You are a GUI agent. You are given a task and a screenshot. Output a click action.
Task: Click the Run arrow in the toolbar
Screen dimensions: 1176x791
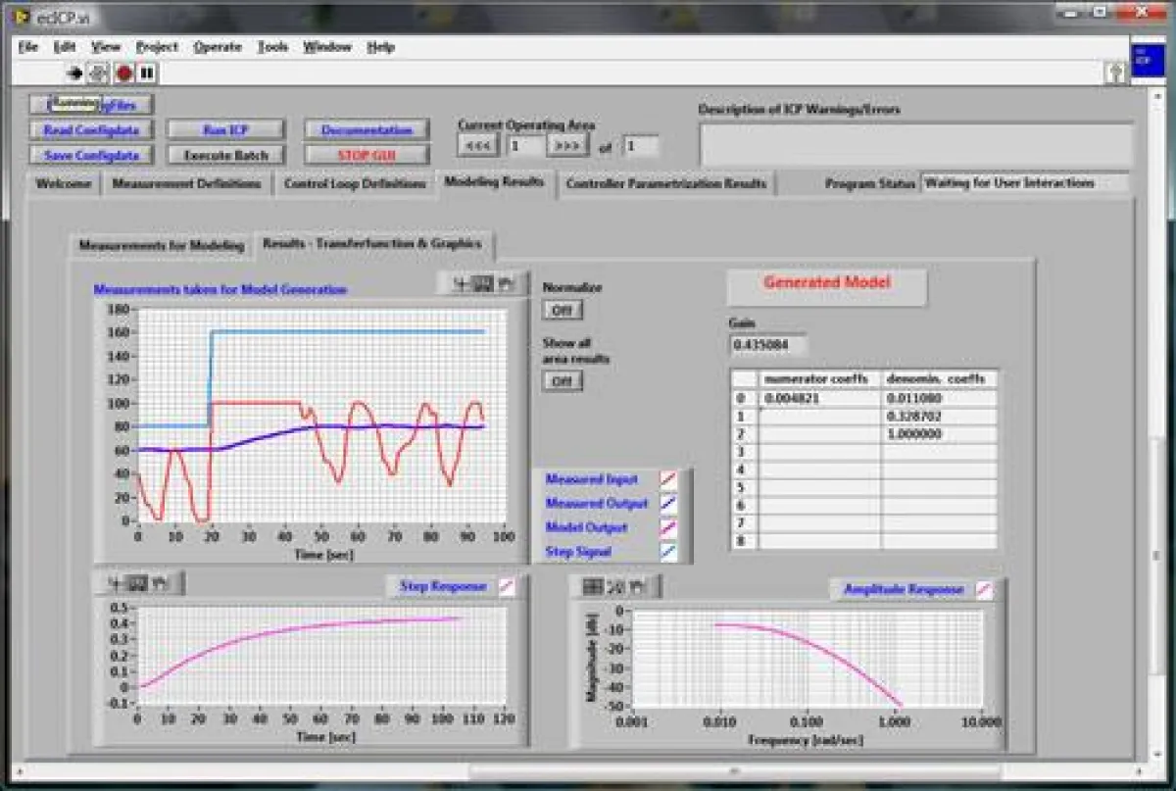[74, 73]
